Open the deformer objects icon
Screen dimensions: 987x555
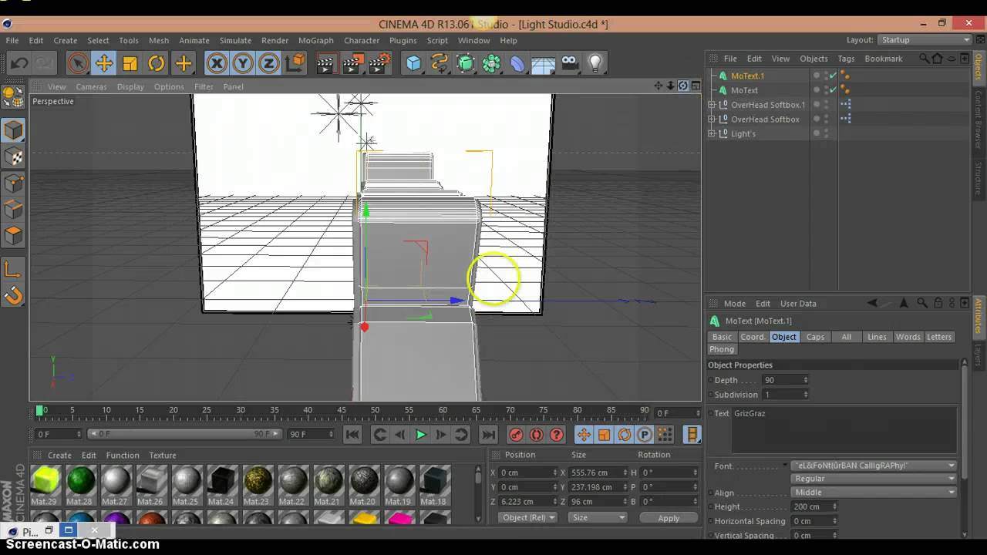point(517,63)
